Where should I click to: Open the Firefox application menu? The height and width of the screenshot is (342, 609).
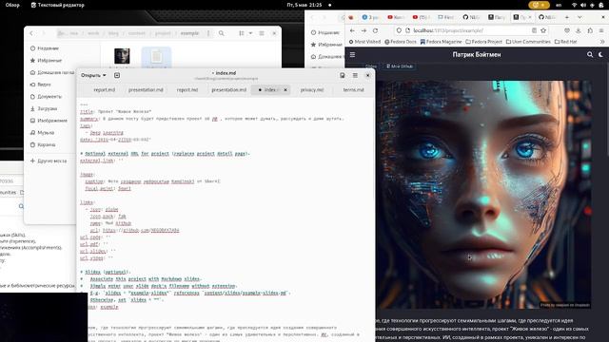coord(601,30)
